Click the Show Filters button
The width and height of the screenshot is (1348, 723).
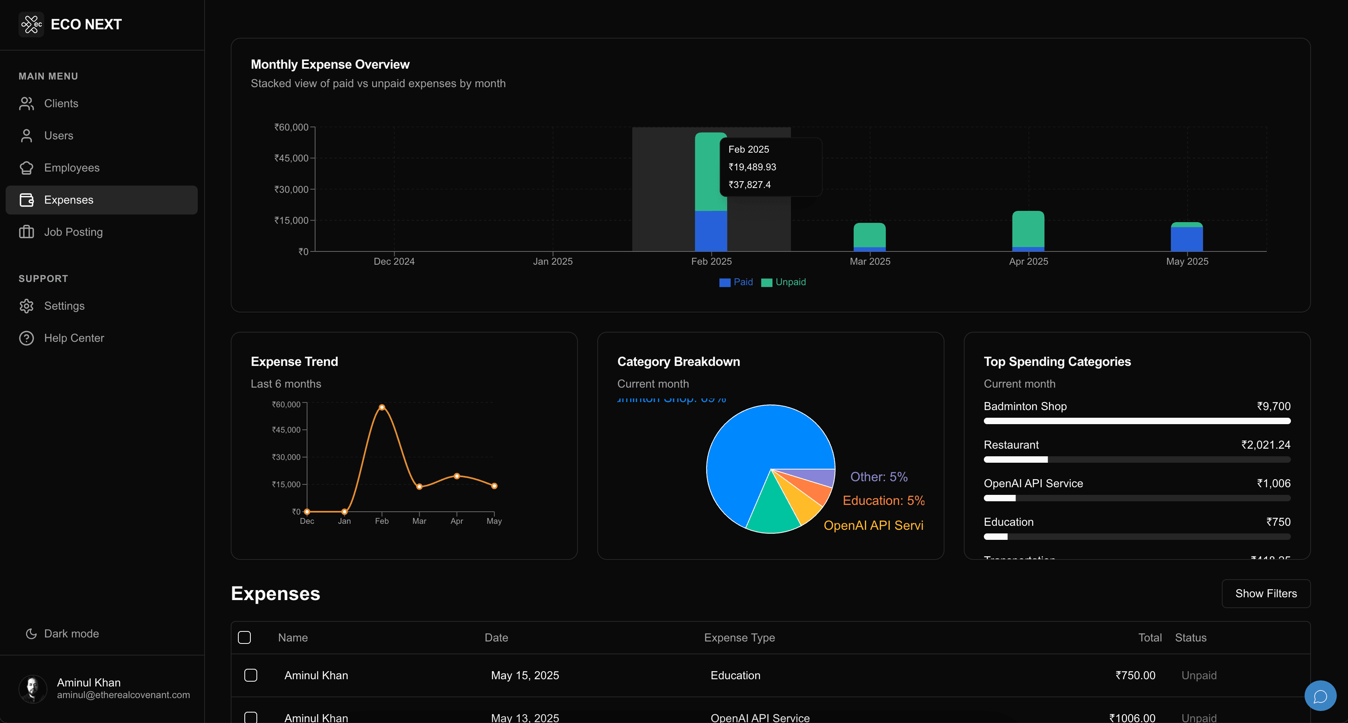point(1266,593)
